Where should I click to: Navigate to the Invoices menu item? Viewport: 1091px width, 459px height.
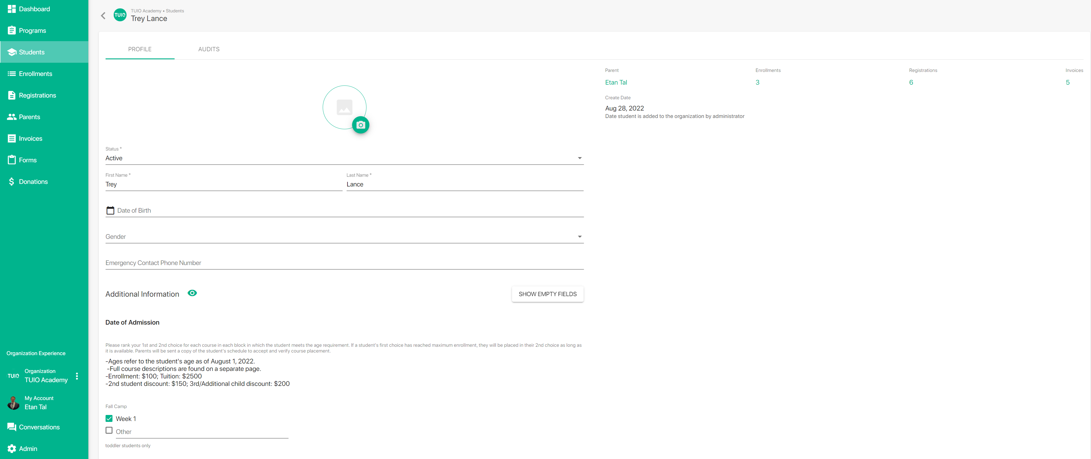44,139
